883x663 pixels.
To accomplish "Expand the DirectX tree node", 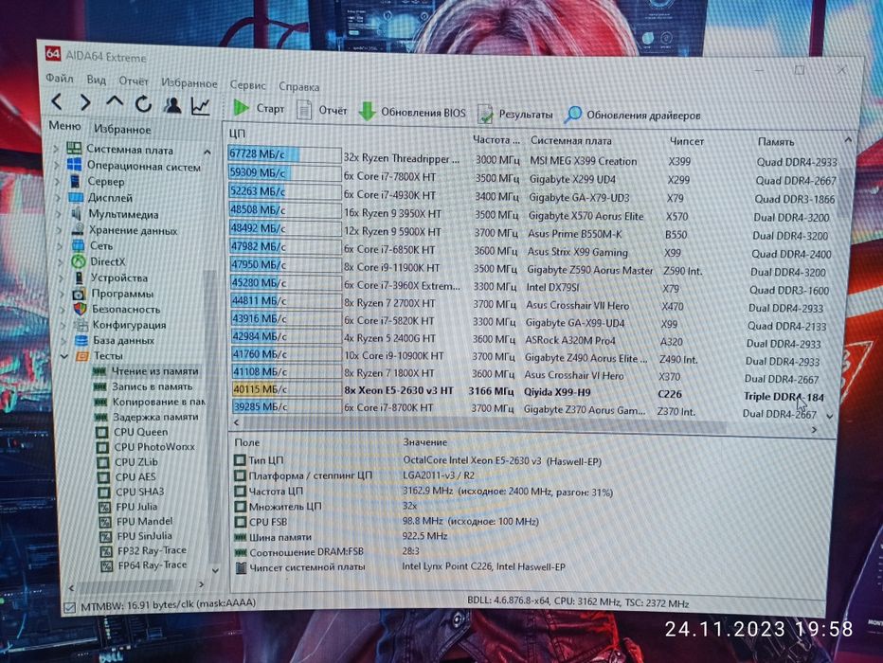I will [x=61, y=261].
